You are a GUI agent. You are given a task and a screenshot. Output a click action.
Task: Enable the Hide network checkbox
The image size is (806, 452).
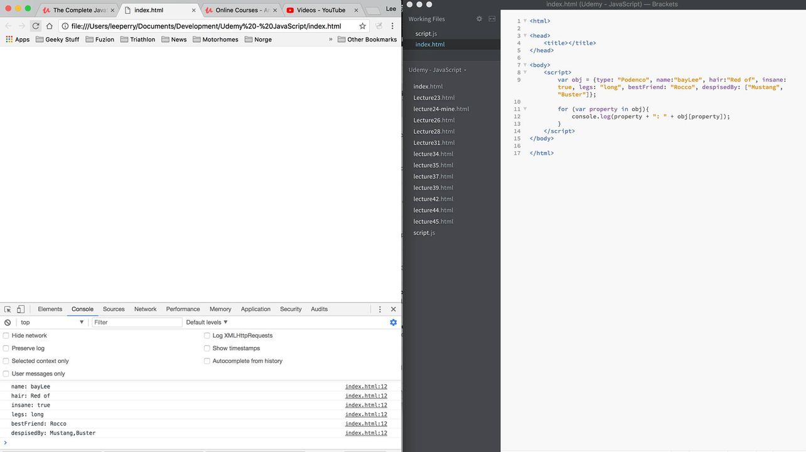(6, 336)
